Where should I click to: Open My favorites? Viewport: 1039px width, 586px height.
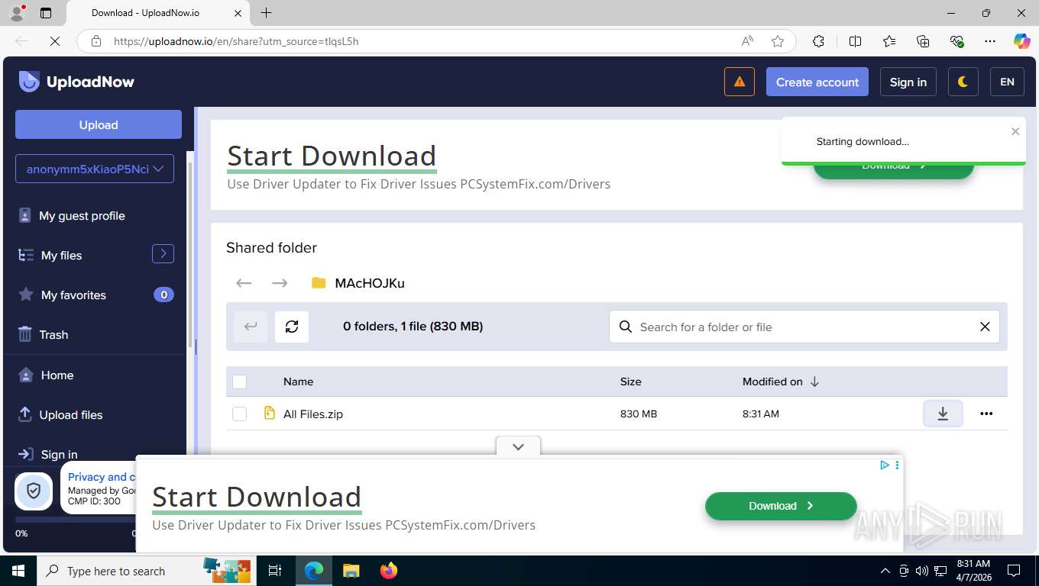pyautogui.click(x=63, y=295)
